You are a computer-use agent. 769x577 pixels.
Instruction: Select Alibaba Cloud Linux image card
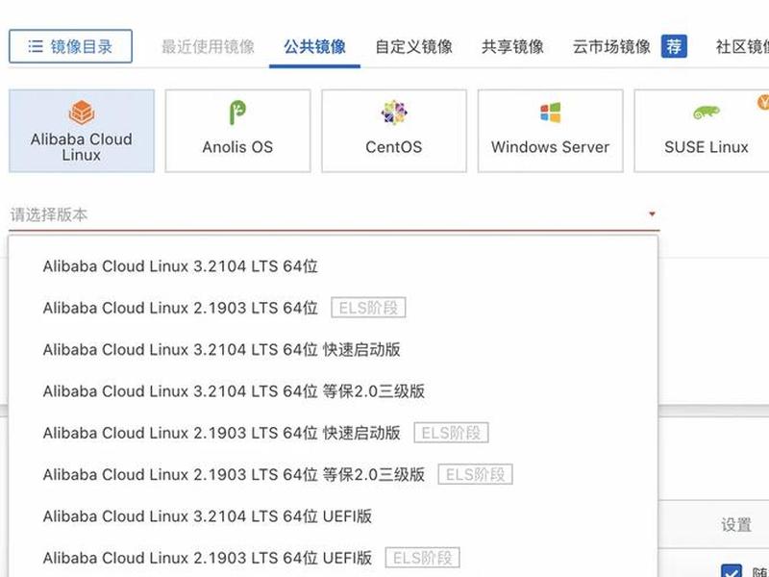[x=82, y=131]
